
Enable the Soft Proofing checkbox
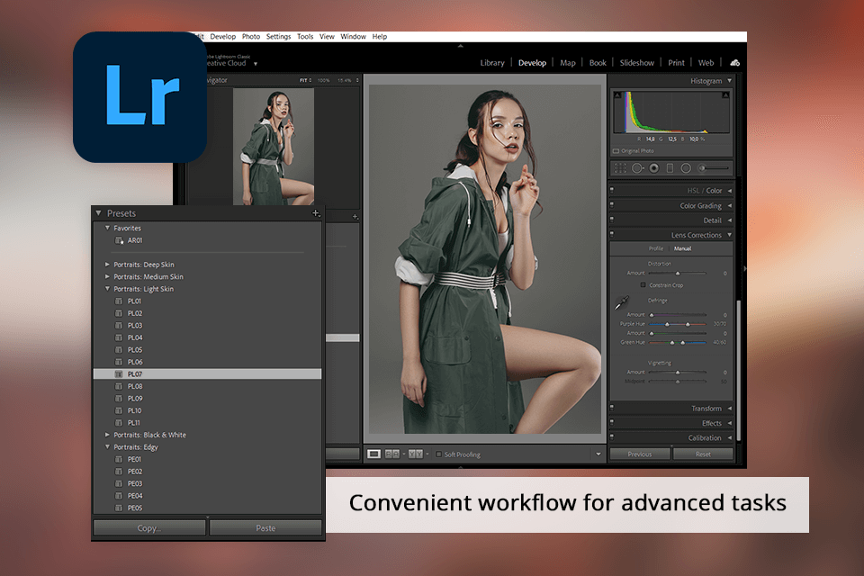438,454
